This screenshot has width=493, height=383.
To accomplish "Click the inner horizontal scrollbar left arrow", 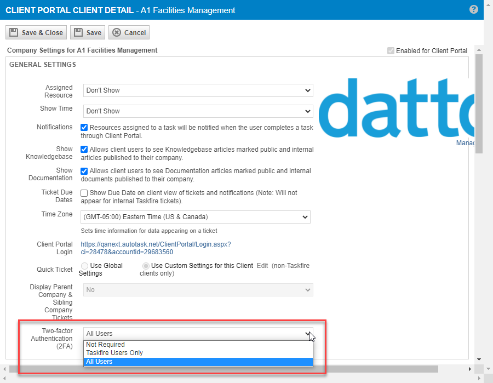I will tap(4, 369).
